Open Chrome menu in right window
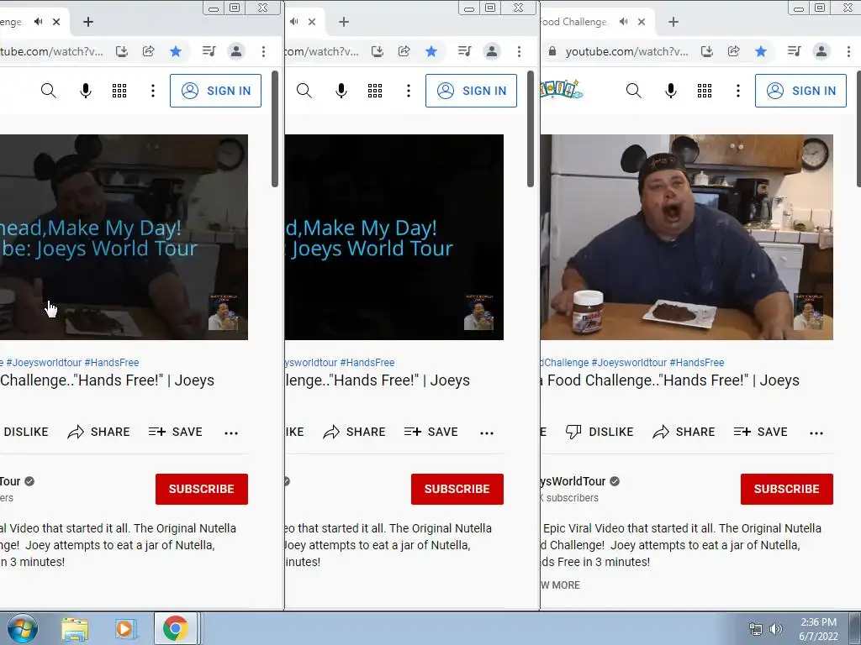861x645 pixels. [x=848, y=51]
